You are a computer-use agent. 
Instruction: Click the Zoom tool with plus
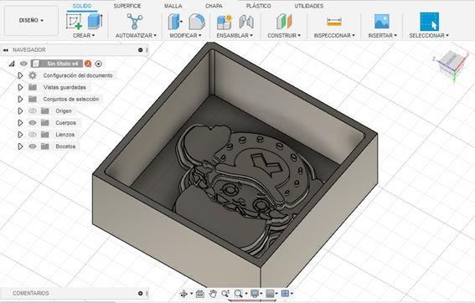pyautogui.click(x=225, y=293)
